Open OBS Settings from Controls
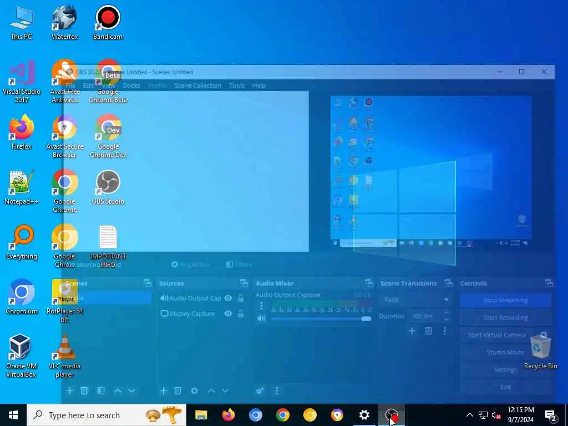This screenshot has height=426, width=568. tap(505, 369)
